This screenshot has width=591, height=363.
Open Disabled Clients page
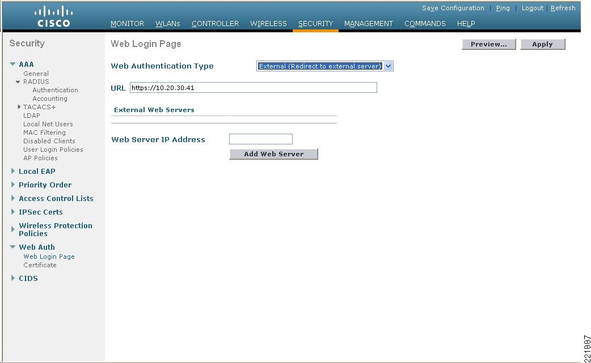49,141
